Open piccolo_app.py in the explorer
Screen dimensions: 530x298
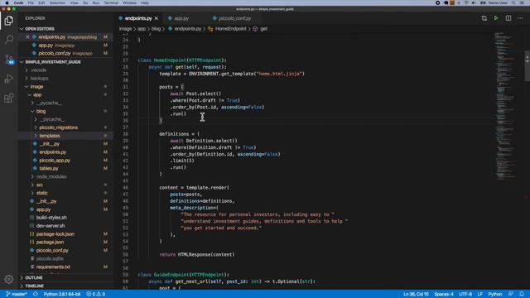coord(66,160)
